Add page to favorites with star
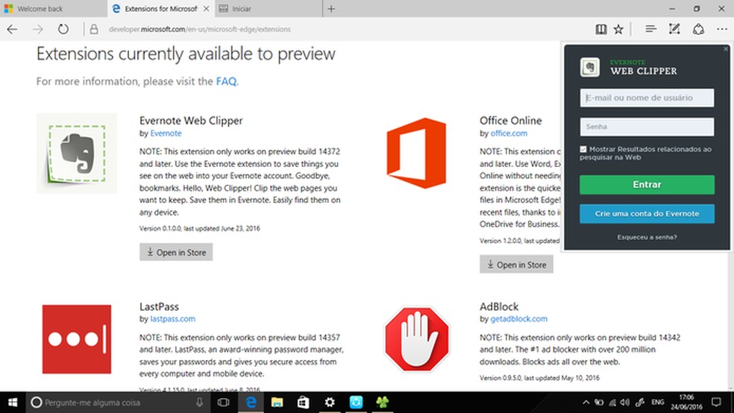 point(618,29)
